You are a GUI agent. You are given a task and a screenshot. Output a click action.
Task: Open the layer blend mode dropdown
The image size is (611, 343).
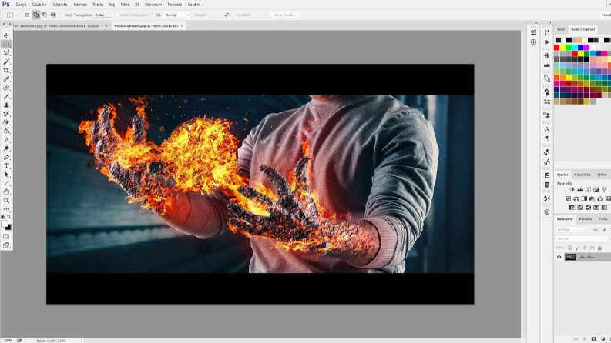(581, 238)
